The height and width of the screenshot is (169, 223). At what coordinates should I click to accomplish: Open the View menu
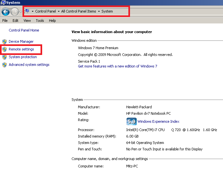pos(27,21)
